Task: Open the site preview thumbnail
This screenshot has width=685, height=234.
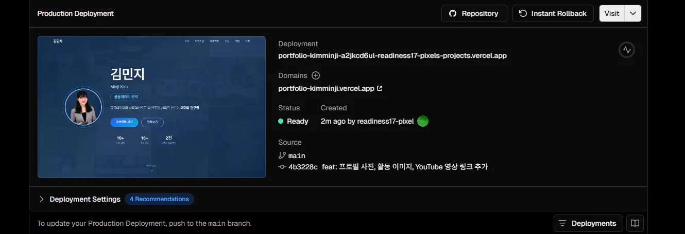Action: pyautogui.click(x=151, y=107)
